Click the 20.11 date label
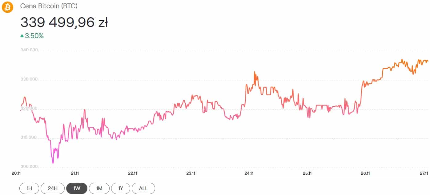This screenshot has width=430, height=195. pos(16,173)
